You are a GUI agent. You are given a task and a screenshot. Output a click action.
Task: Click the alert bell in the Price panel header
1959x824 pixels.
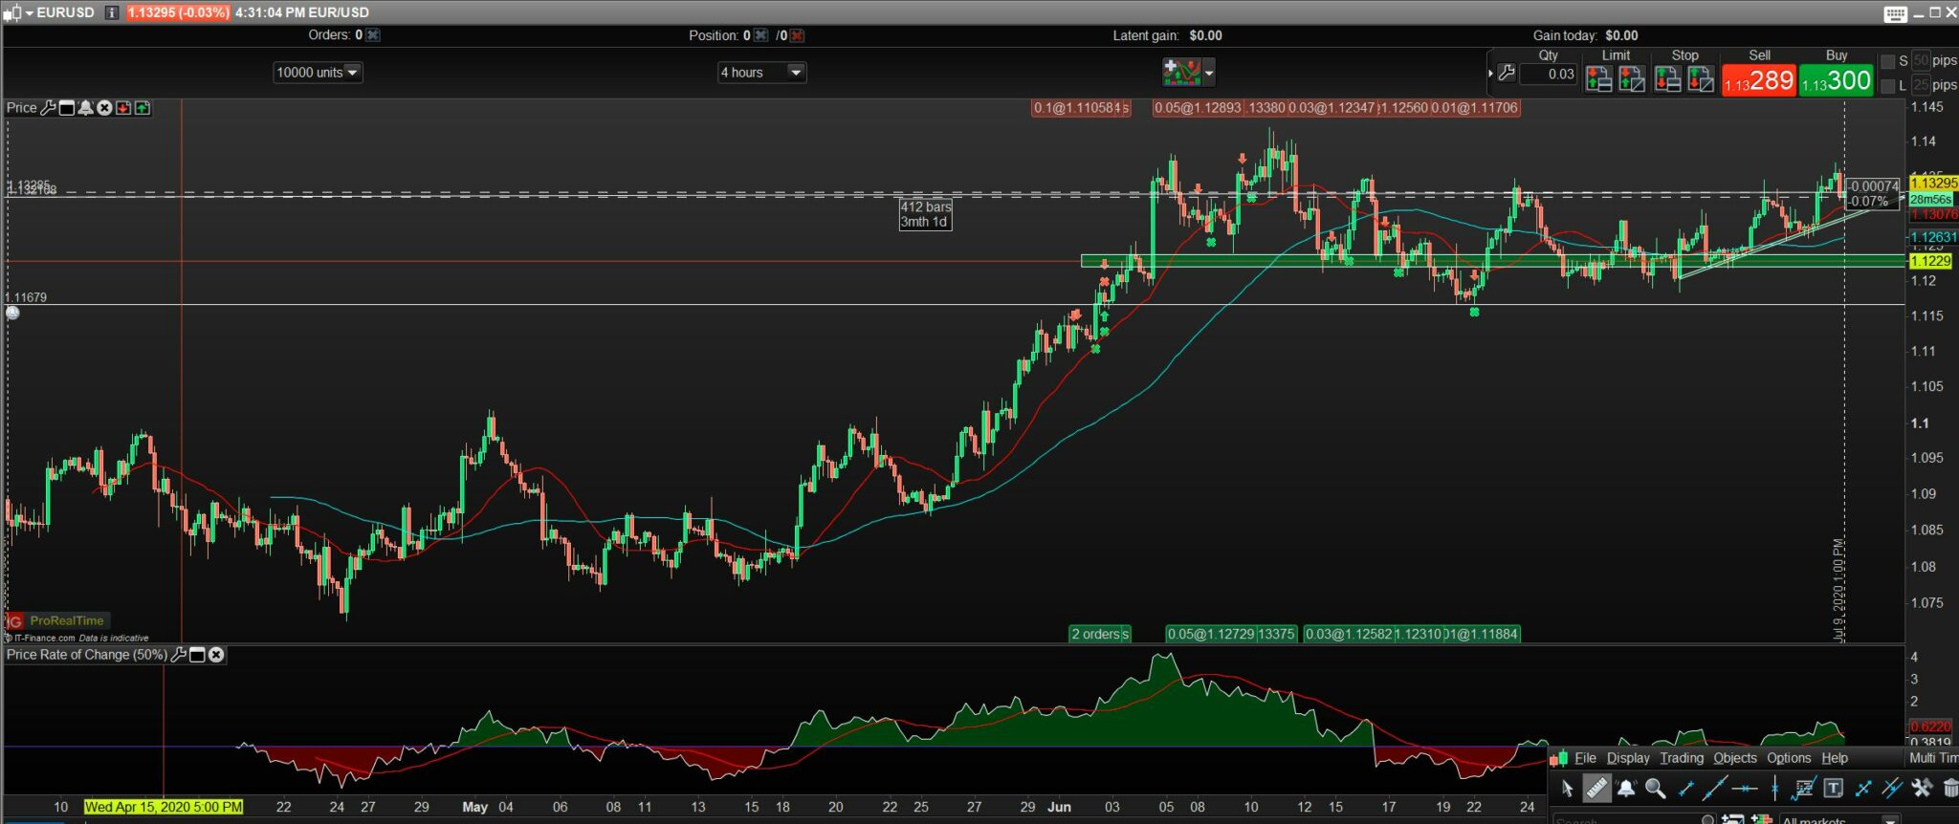tap(85, 108)
